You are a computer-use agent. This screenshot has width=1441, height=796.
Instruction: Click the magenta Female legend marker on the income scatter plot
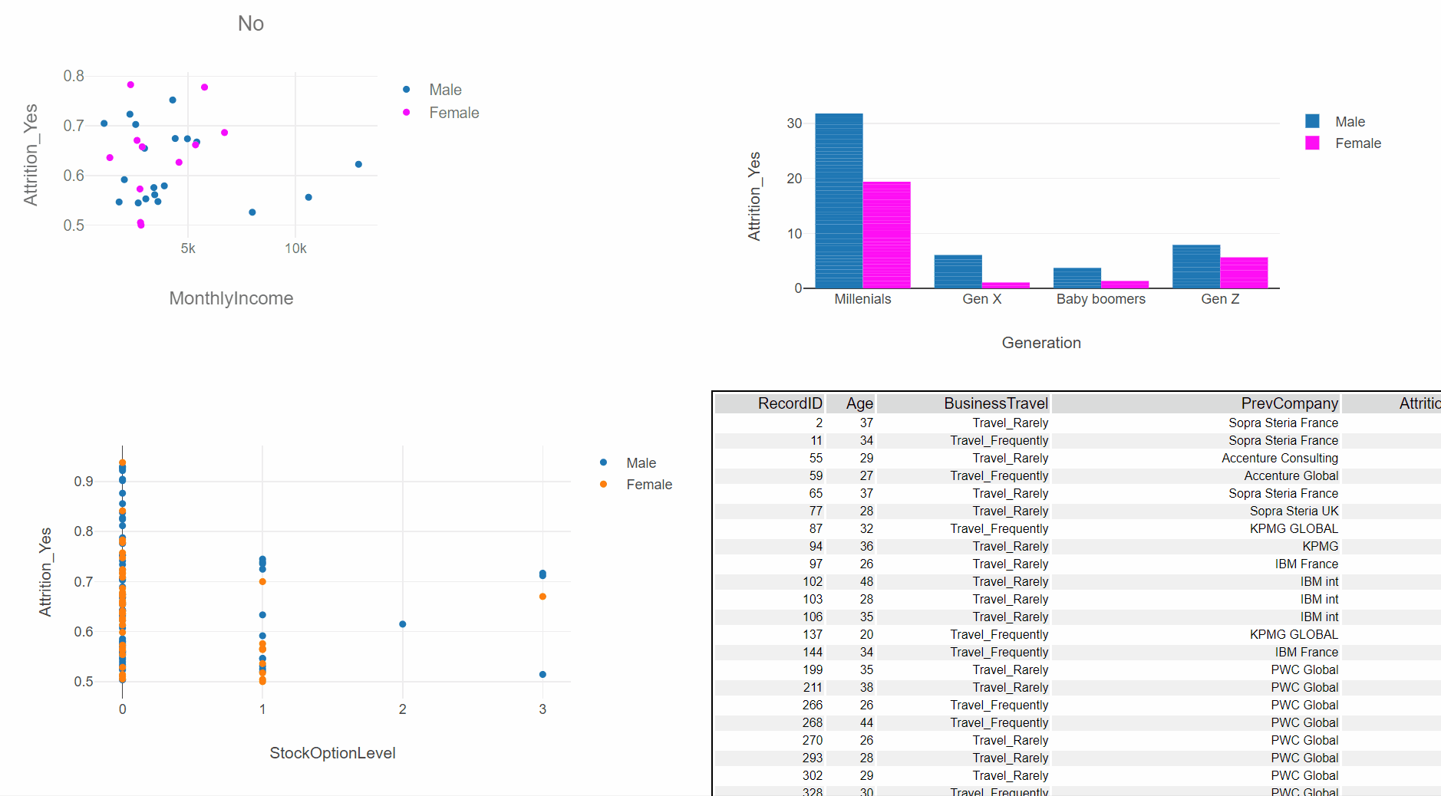(407, 113)
